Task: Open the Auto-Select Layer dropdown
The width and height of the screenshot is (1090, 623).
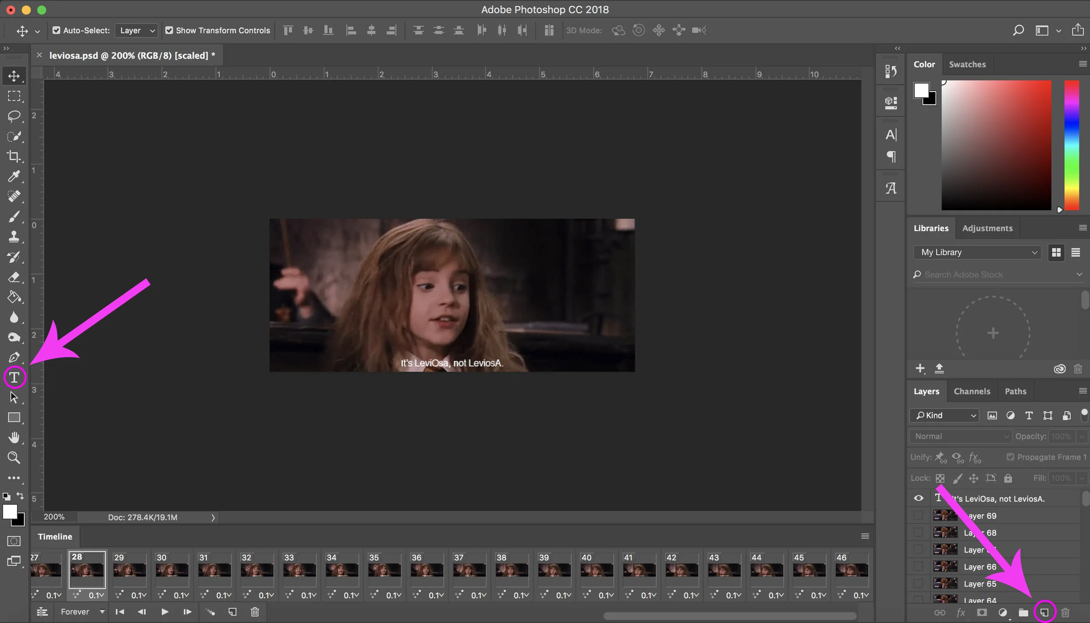Action: click(x=136, y=30)
